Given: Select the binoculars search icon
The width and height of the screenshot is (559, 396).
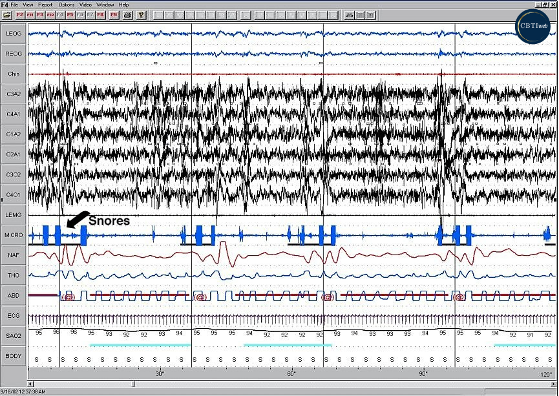Looking at the screenshot, I should pyautogui.click(x=348, y=16).
